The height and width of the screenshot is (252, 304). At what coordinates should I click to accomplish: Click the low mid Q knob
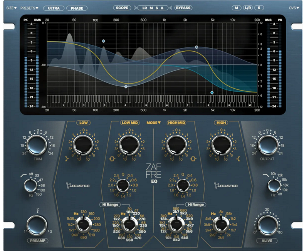pyautogui.click(x=123, y=185)
